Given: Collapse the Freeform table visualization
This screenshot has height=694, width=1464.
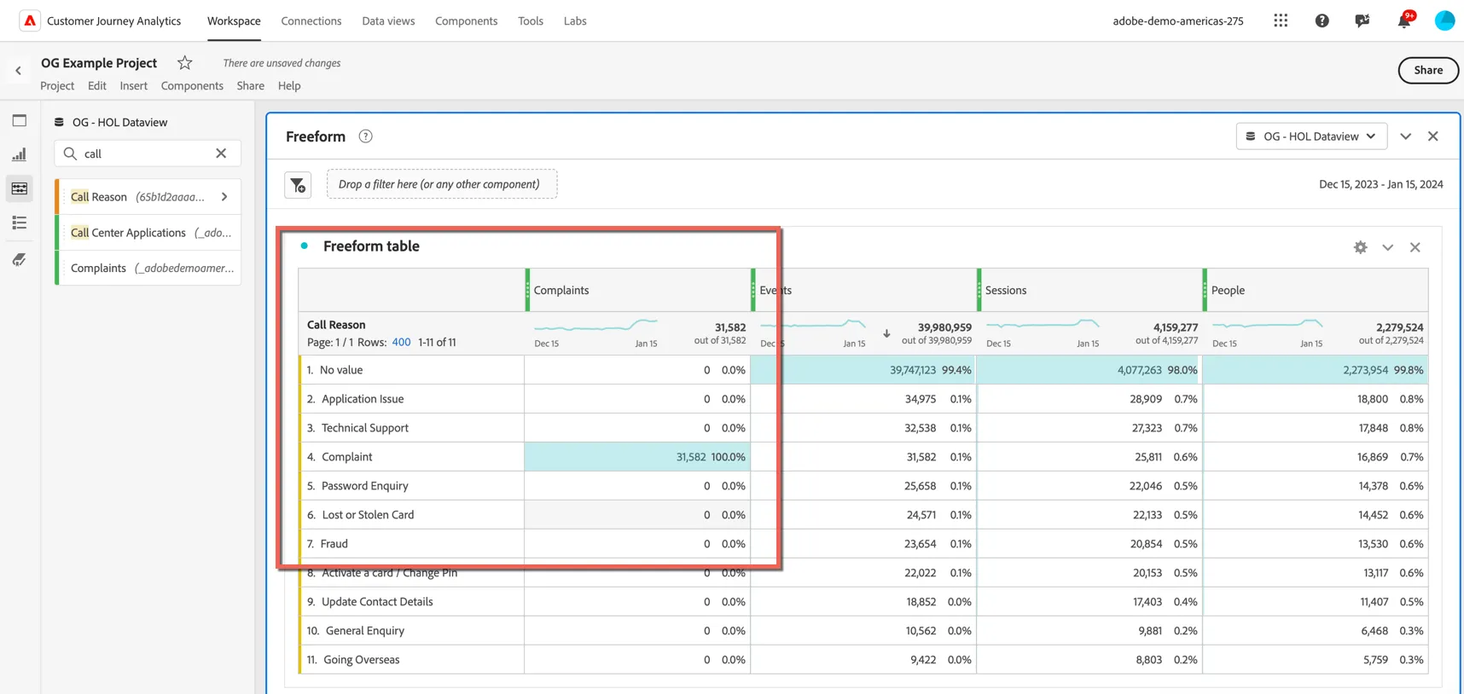Looking at the screenshot, I should 1387,247.
